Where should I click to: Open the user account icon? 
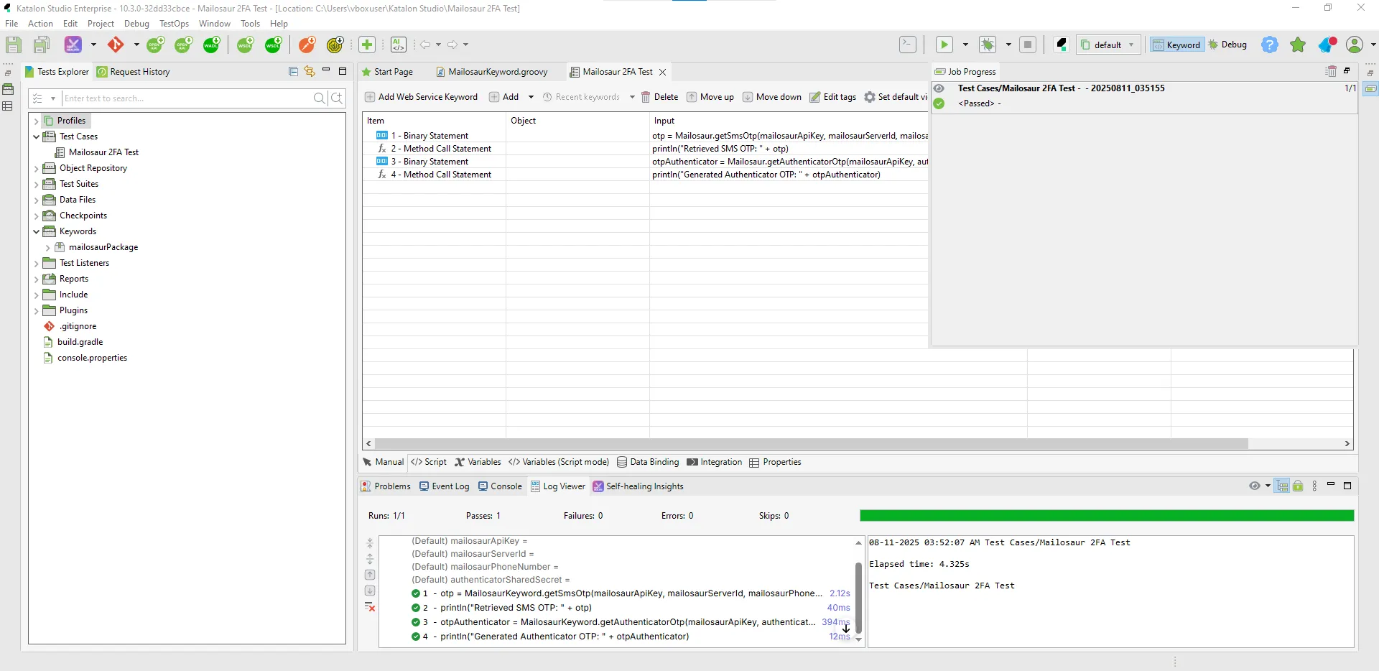(1354, 45)
